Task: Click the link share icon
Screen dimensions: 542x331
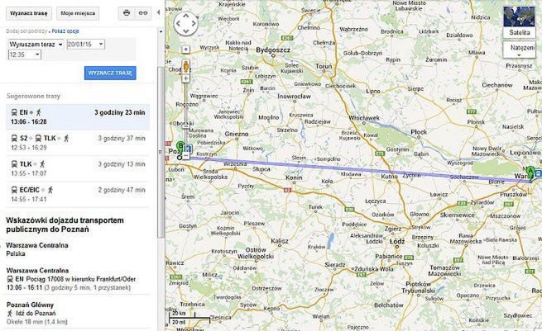Action: point(143,13)
